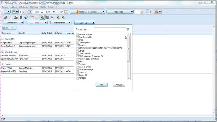This screenshot has height=122, width=217.
Task: Tick Fédération des Chasseurs 74 checkbox
Action: click(x=78, y=56)
